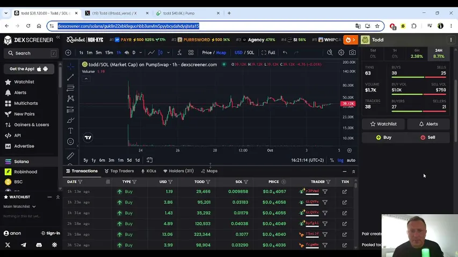Screen dimensions: 458x257
Task: Open the chart type dropdown arrow
Action: 168,53
